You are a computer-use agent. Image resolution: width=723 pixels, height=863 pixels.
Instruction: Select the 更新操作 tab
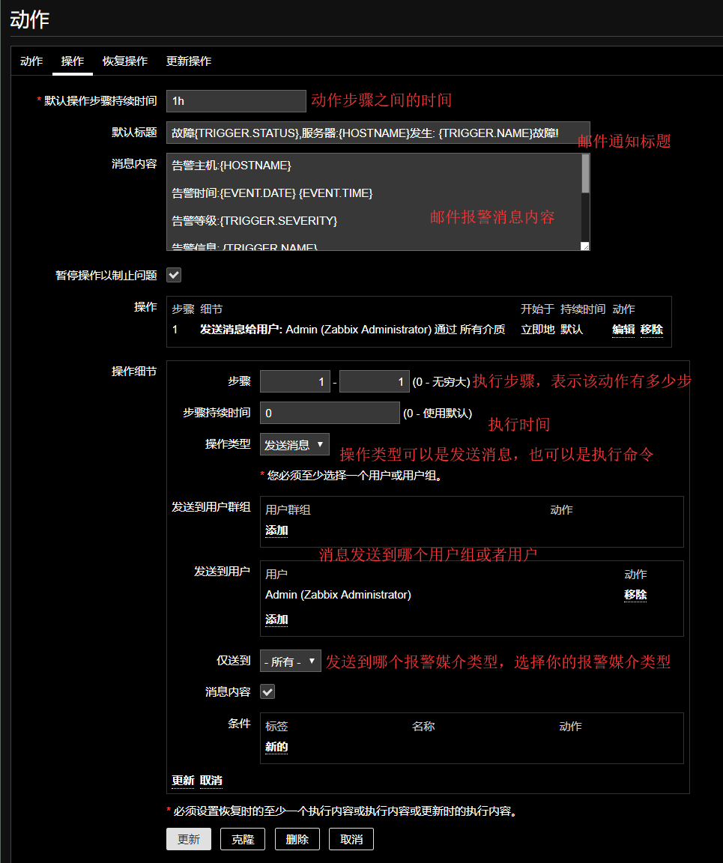pyautogui.click(x=188, y=61)
